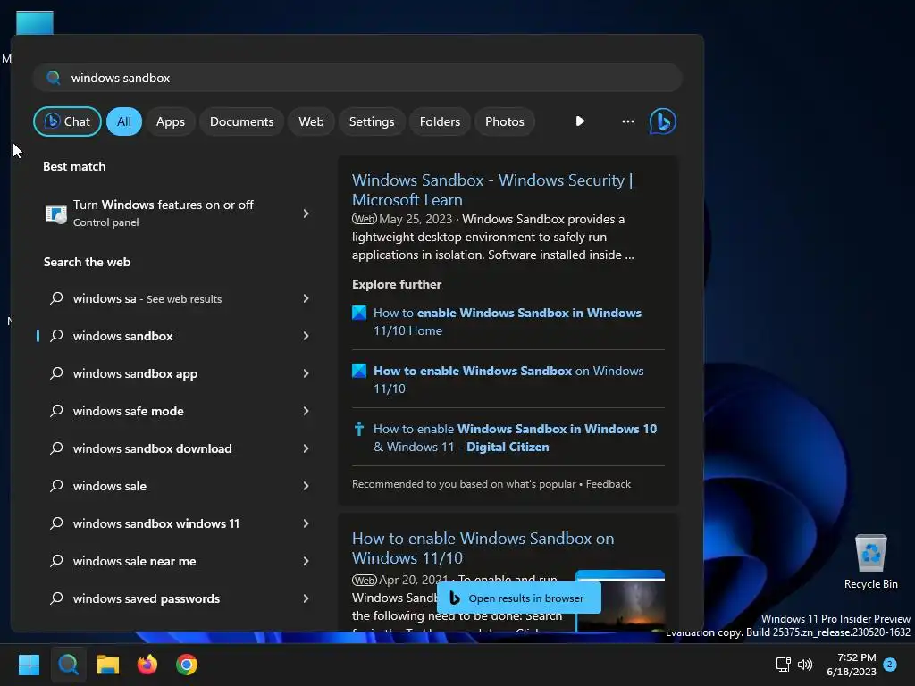Expand windows sandbox windows 11 chevron

[x=306, y=523]
